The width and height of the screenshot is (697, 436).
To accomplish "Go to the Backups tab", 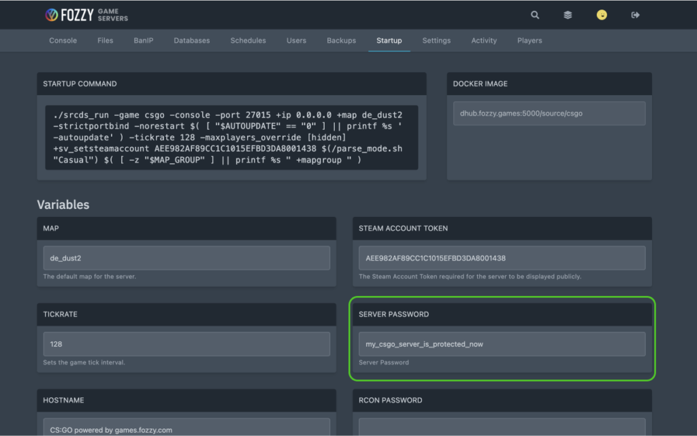I will tap(341, 40).
